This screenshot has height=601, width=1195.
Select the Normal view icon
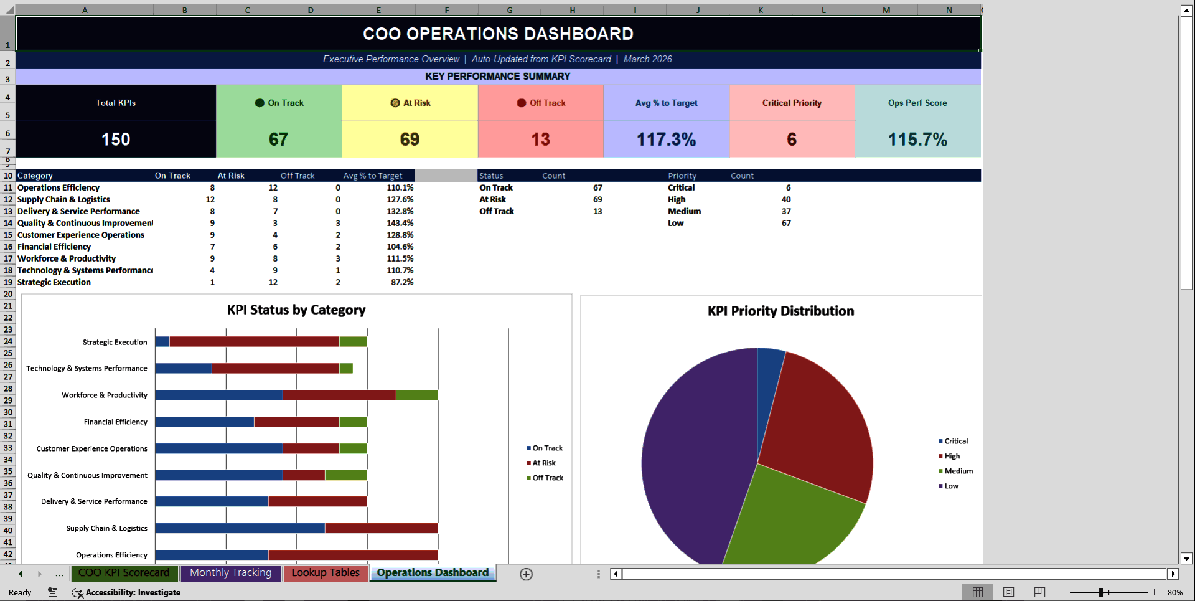tap(978, 592)
